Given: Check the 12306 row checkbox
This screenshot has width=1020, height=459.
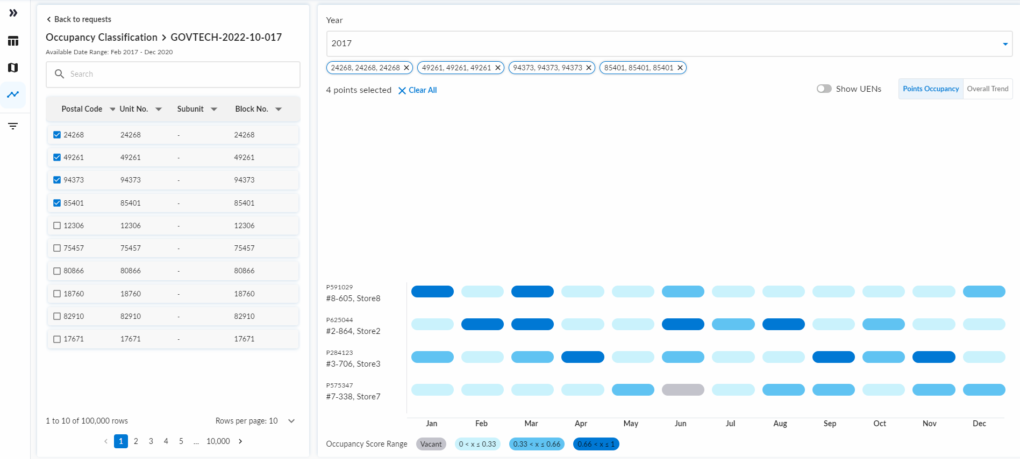Looking at the screenshot, I should click(57, 225).
